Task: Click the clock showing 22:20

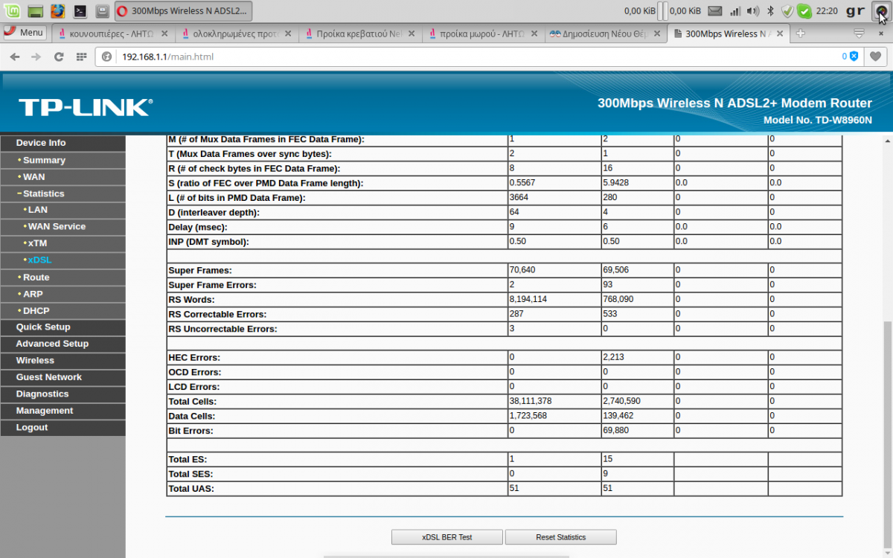Action: (x=827, y=11)
